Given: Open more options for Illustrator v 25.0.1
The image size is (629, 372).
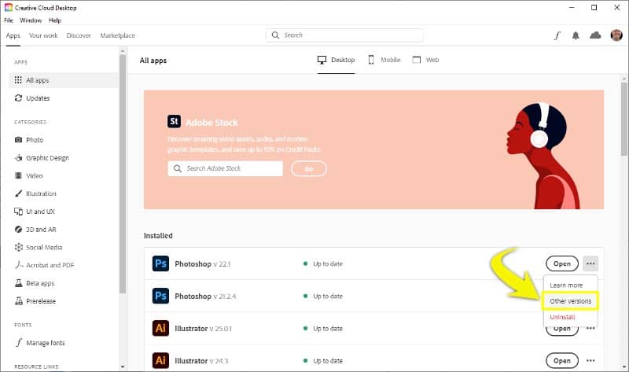Looking at the screenshot, I should pos(590,328).
